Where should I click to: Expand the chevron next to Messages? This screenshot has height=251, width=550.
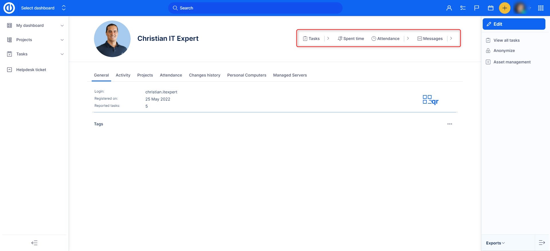451,39
